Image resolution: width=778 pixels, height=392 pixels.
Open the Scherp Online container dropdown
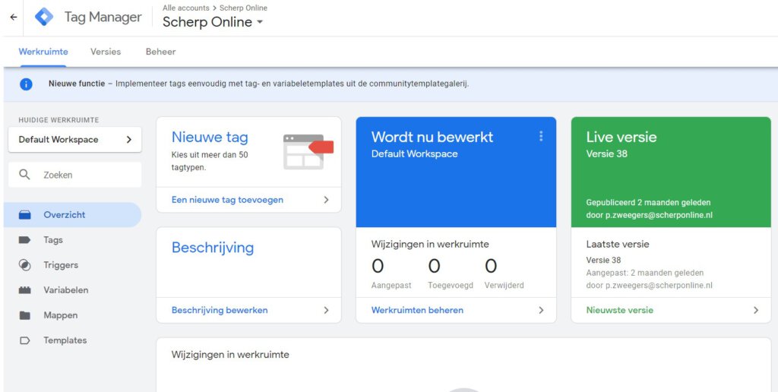213,22
